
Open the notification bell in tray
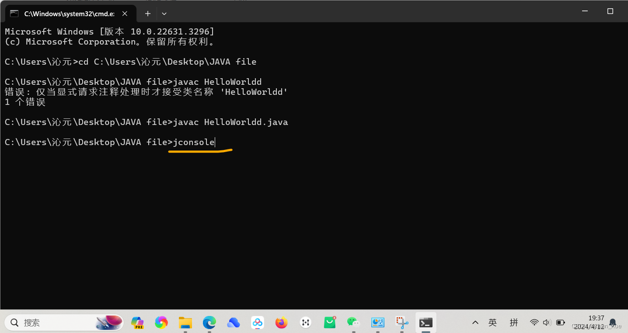613,323
